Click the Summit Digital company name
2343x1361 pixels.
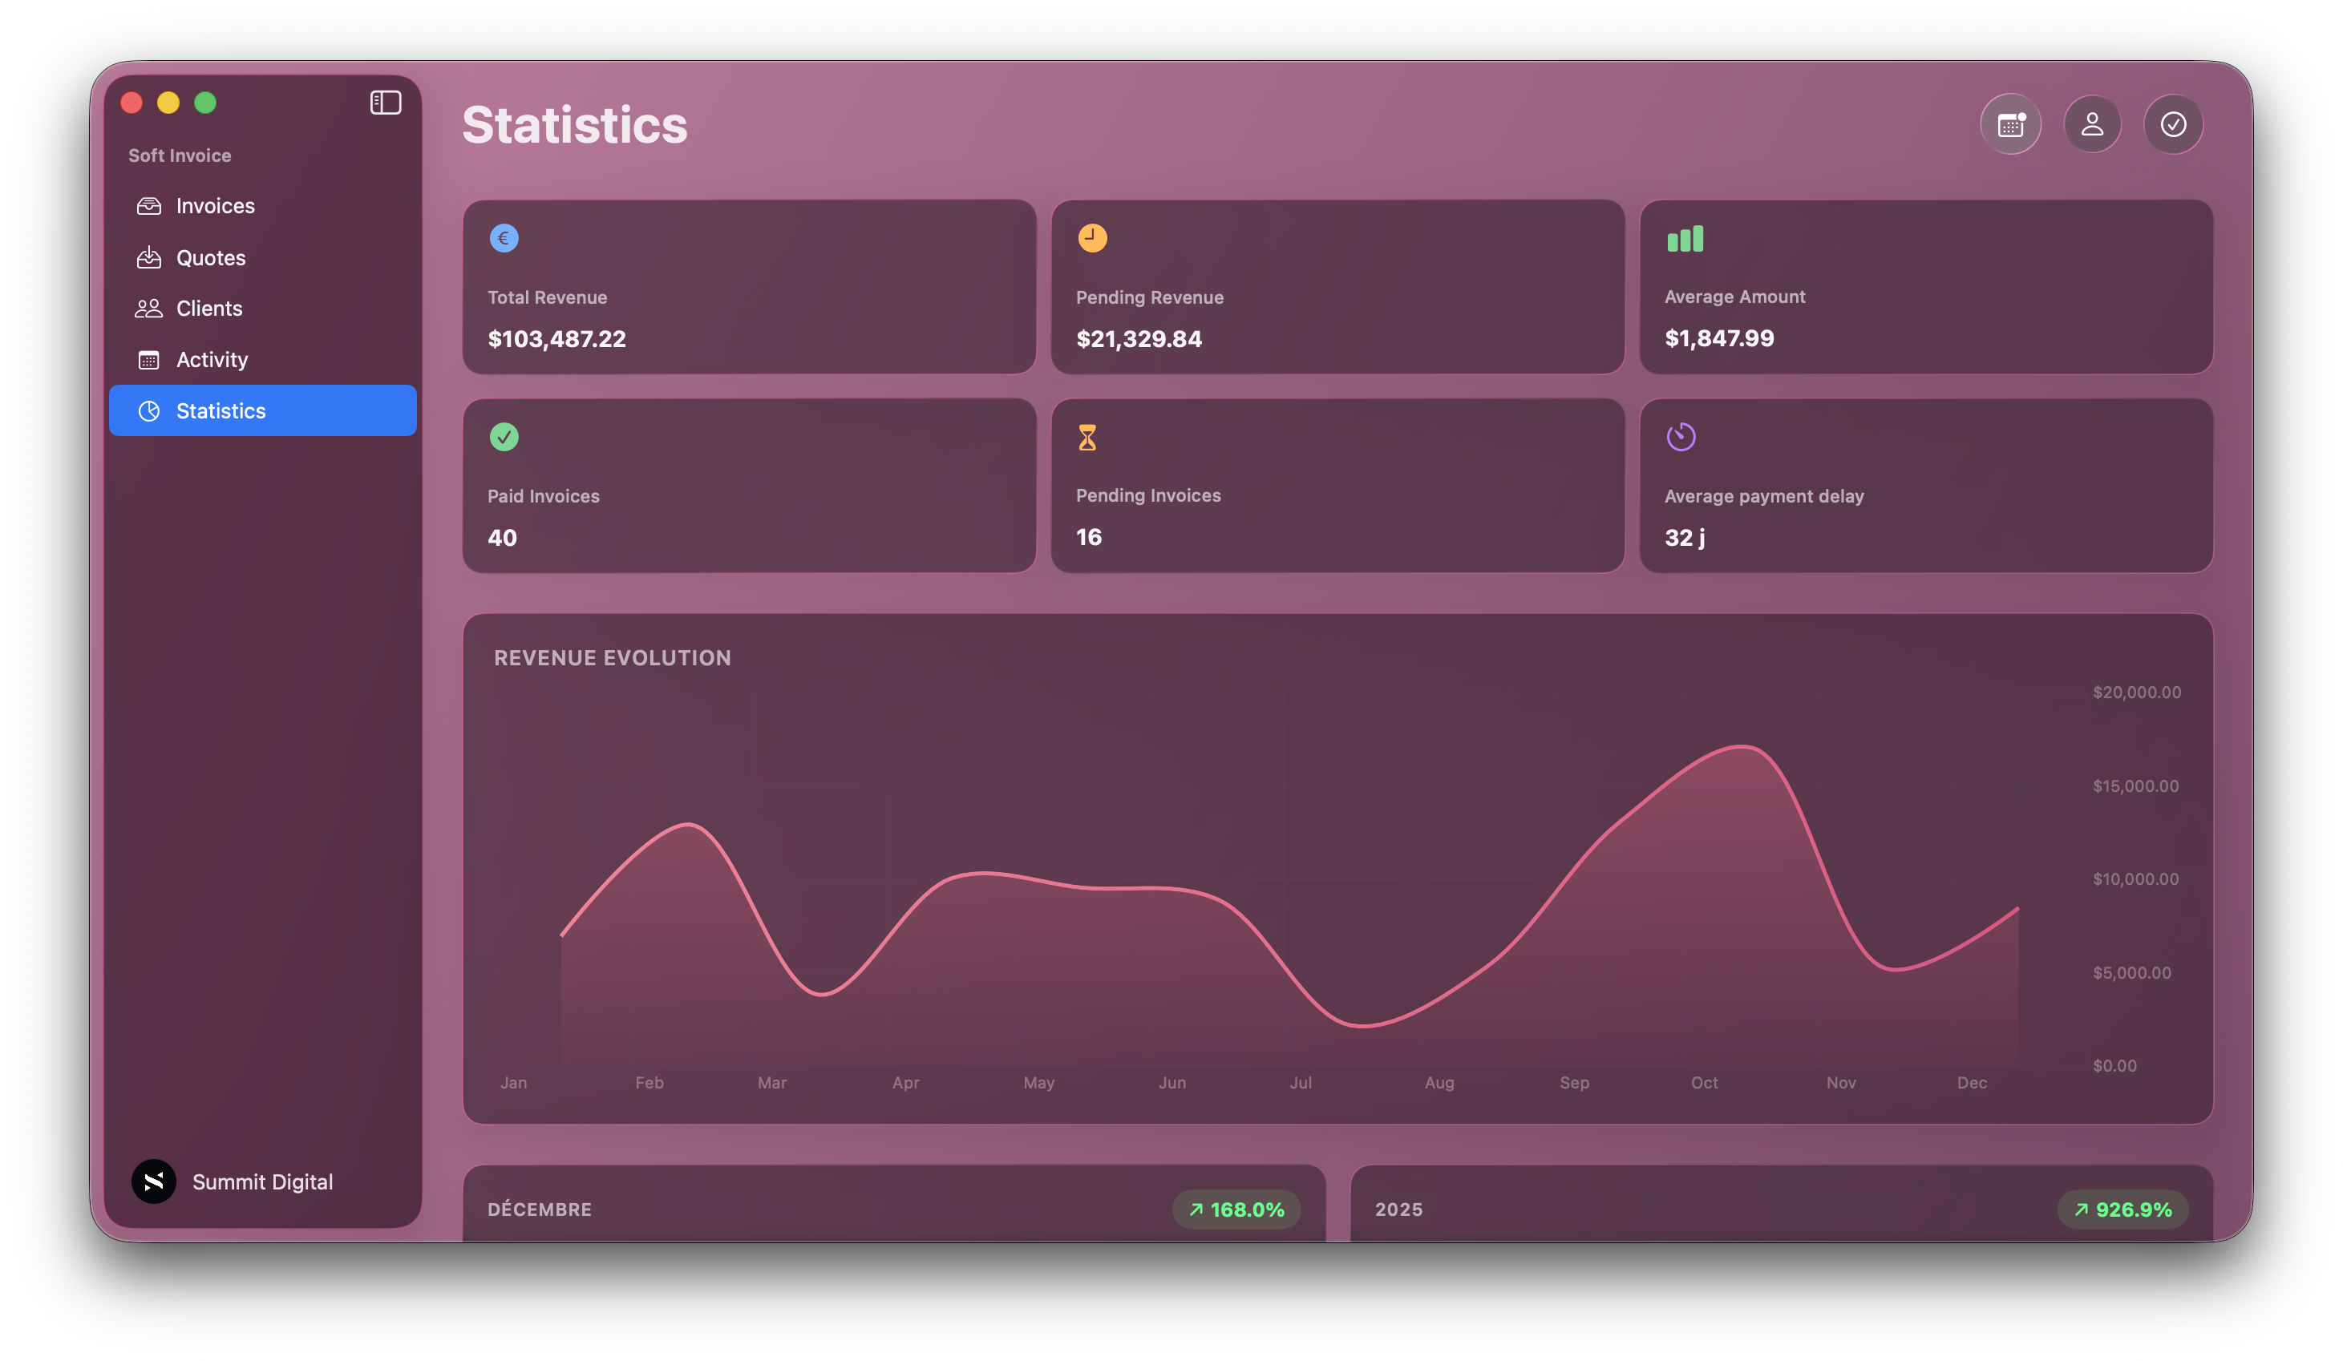[x=262, y=1181]
